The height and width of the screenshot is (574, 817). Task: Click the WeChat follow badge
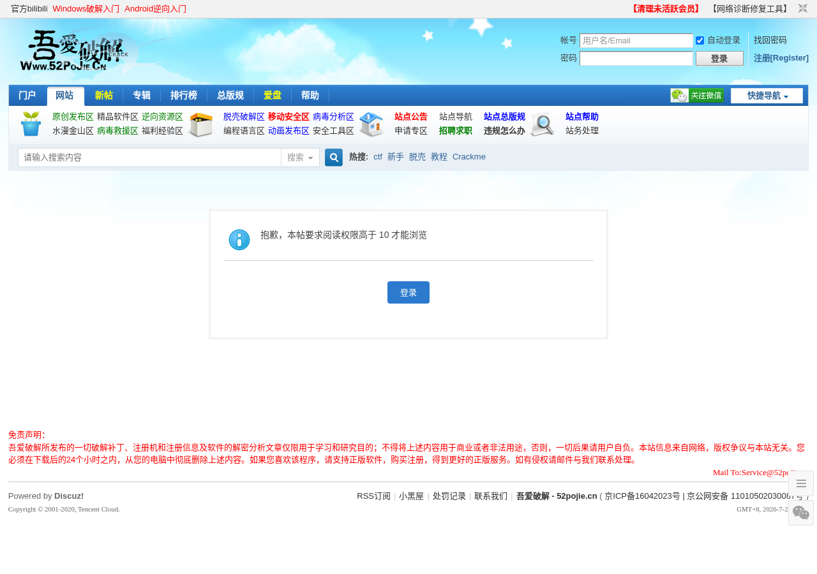pos(697,96)
